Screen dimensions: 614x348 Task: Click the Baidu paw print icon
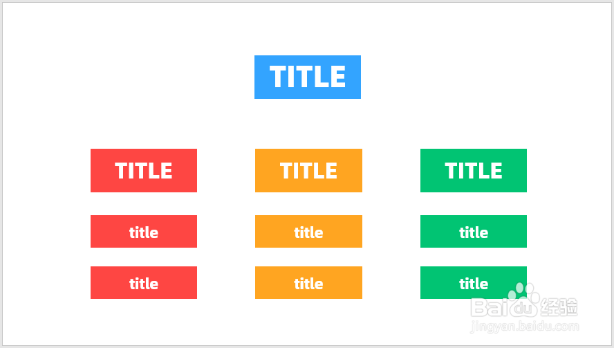tap(523, 300)
